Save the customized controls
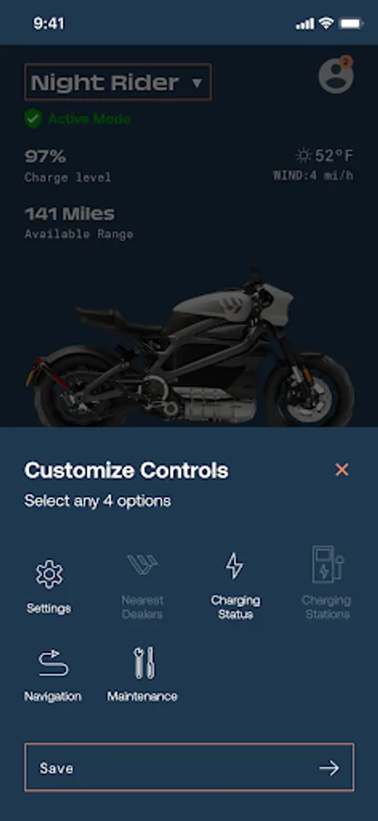Screen dimensions: 378x821 point(189,767)
